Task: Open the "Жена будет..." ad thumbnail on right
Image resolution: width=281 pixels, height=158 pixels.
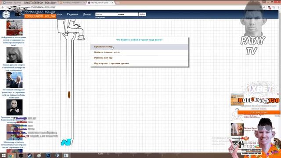Action: [x=237, y=129]
